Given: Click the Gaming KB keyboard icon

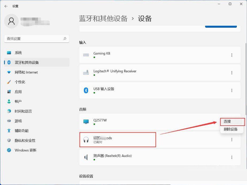Looking at the screenshot, I should click(x=86, y=55).
